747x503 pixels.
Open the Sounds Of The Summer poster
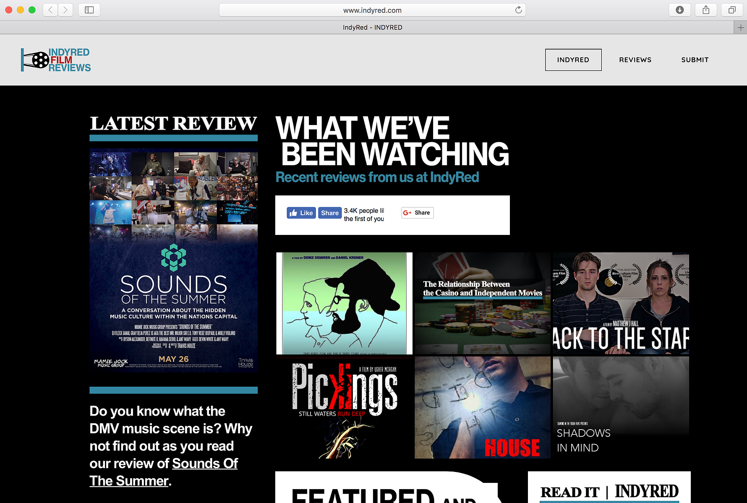(x=173, y=260)
